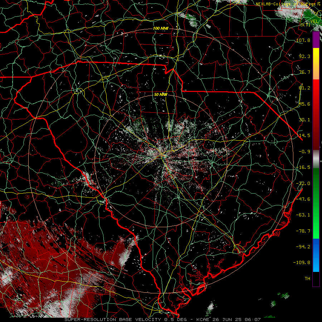Click the 107.8 value on the velocity scale
Viewport: 322px width, 322px height.
[303, 40]
